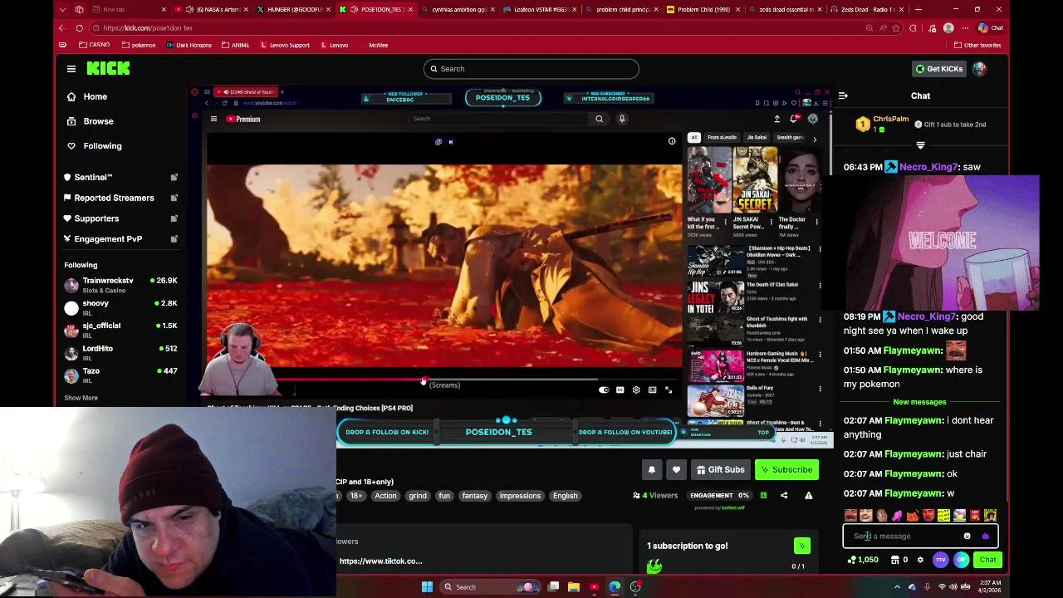
Task: Open the engagement stats green icon
Action: 763,496
